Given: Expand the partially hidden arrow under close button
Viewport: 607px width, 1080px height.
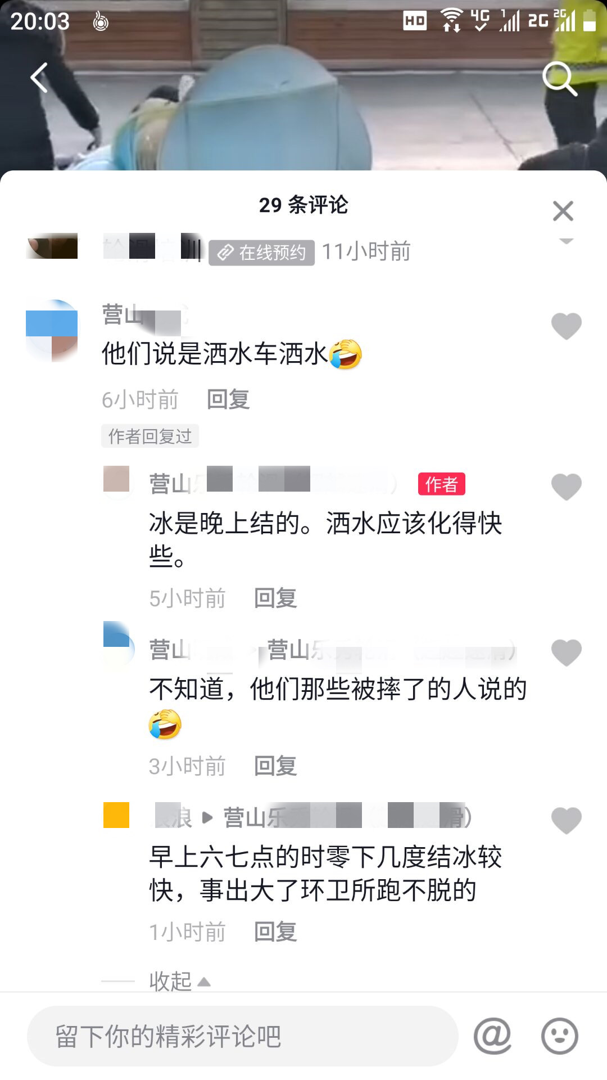Looking at the screenshot, I should tap(567, 241).
